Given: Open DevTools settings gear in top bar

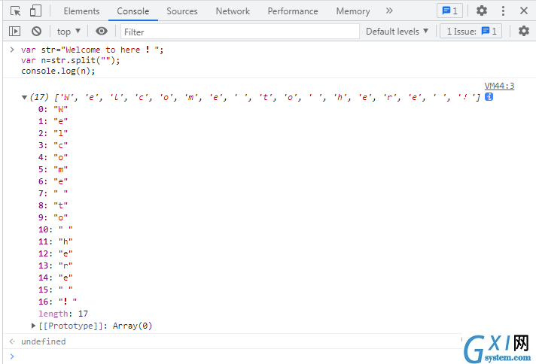Looking at the screenshot, I should [482, 11].
